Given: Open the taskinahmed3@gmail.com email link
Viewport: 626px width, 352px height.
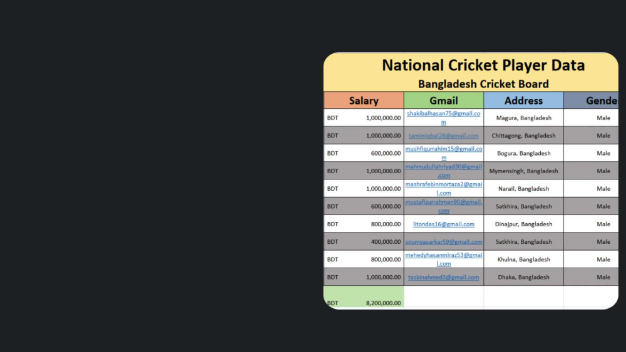Looking at the screenshot, I should (444, 277).
